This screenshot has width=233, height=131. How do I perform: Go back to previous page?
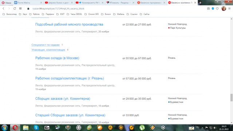click(x=3, y=9)
